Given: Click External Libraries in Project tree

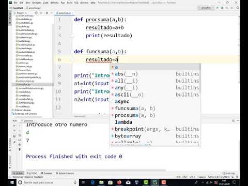Looking at the screenshot, I should click(x=21, y=110).
